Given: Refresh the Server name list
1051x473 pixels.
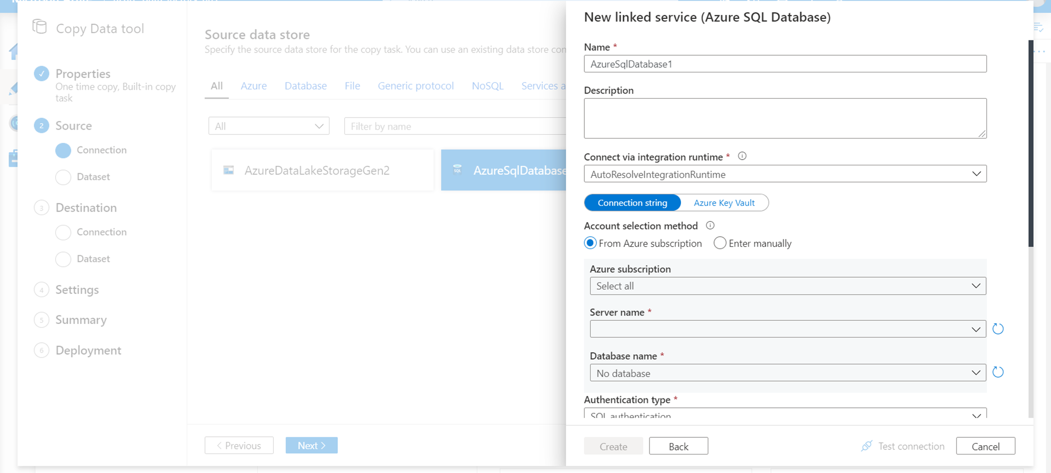Looking at the screenshot, I should click(x=998, y=329).
